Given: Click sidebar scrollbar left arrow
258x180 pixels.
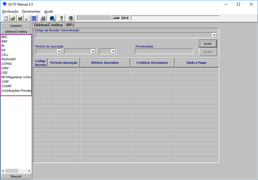Looking at the screenshot, I should [3, 171].
